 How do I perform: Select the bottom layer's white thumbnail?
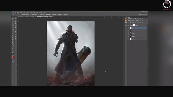click(131, 39)
